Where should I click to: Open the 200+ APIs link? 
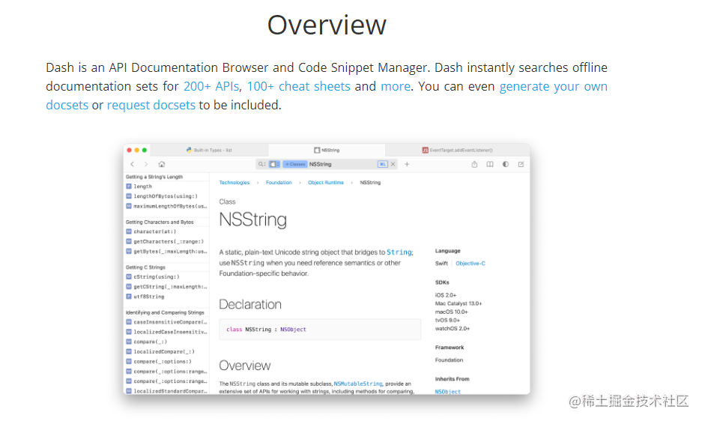pyautogui.click(x=211, y=86)
